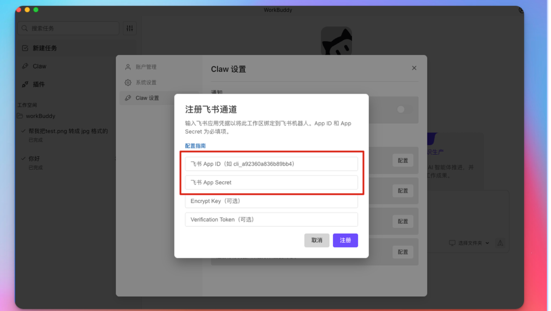Click the 工作空间 section label
551x311 pixels.
(x=27, y=106)
